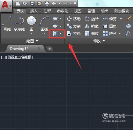Click the 复制 copy tool
Screen dimensions: 133x130
pos(74,26)
